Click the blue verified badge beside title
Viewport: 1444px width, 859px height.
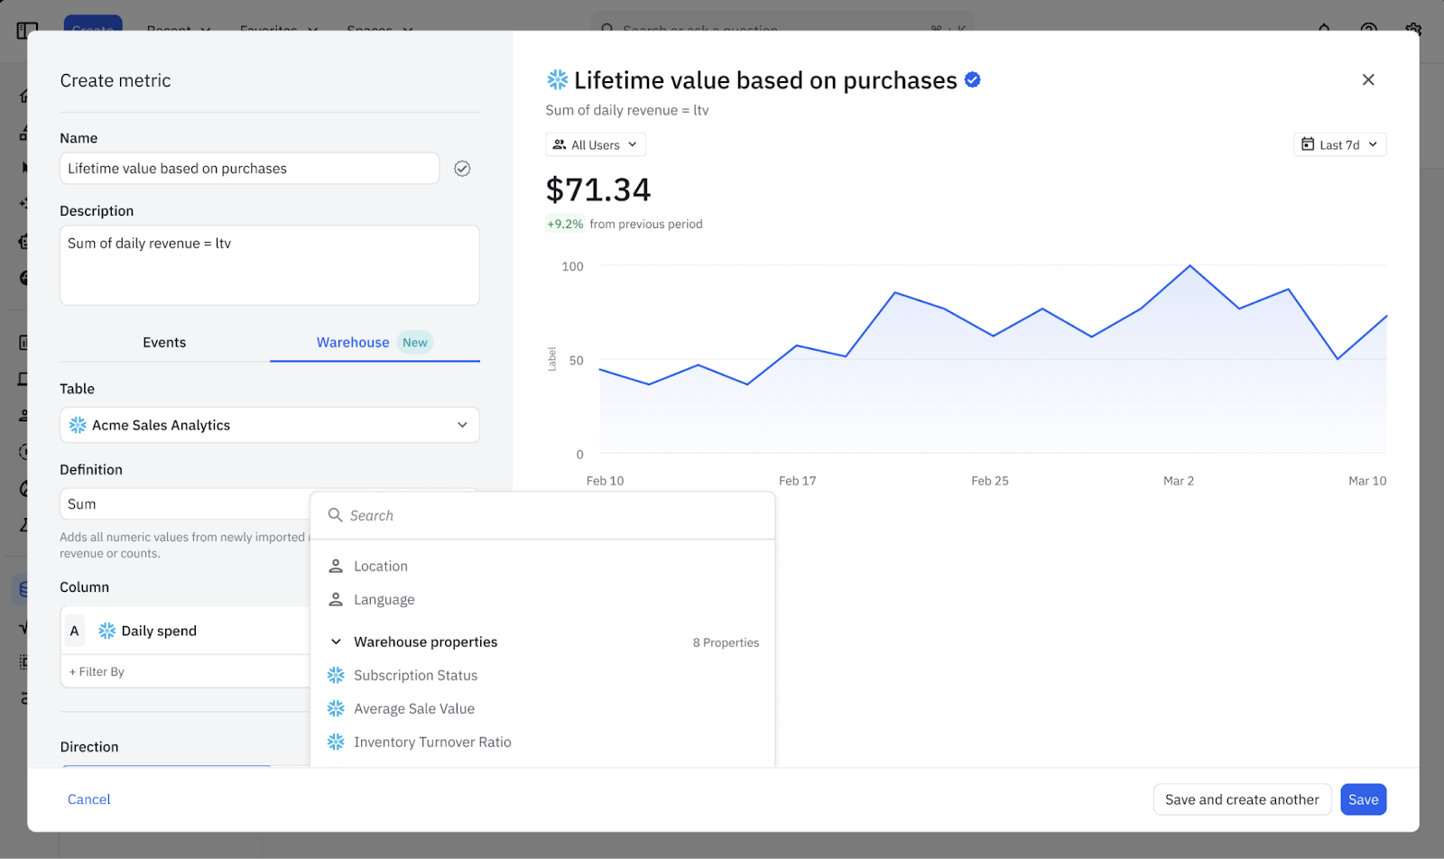pyautogui.click(x=972, y=79)
